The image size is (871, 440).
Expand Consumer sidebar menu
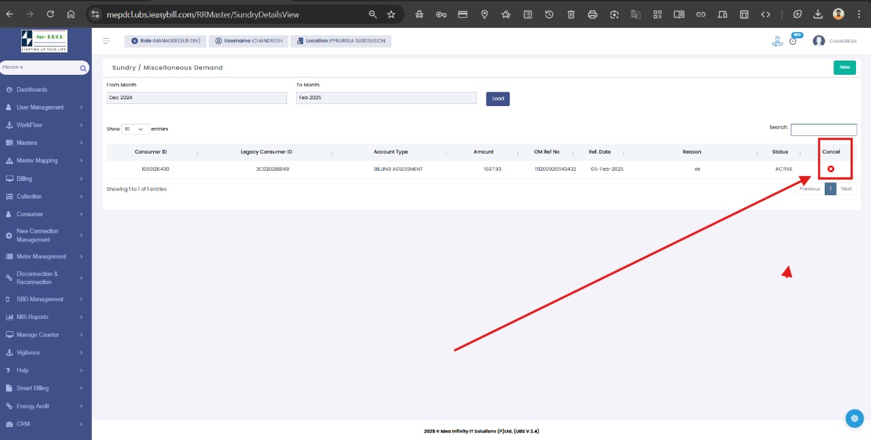coord(46,214)
